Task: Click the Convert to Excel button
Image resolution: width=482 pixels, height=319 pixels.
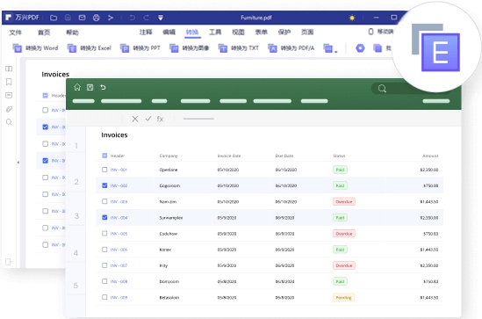Action: click(90, 48)
